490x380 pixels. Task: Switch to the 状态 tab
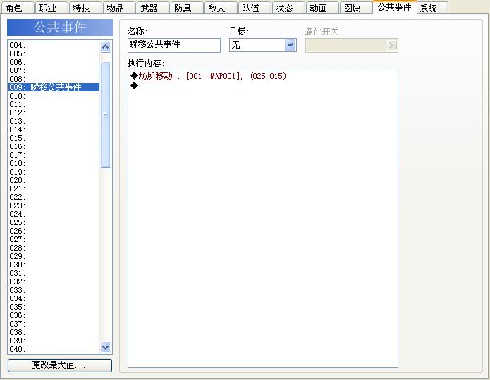(288, 8)
